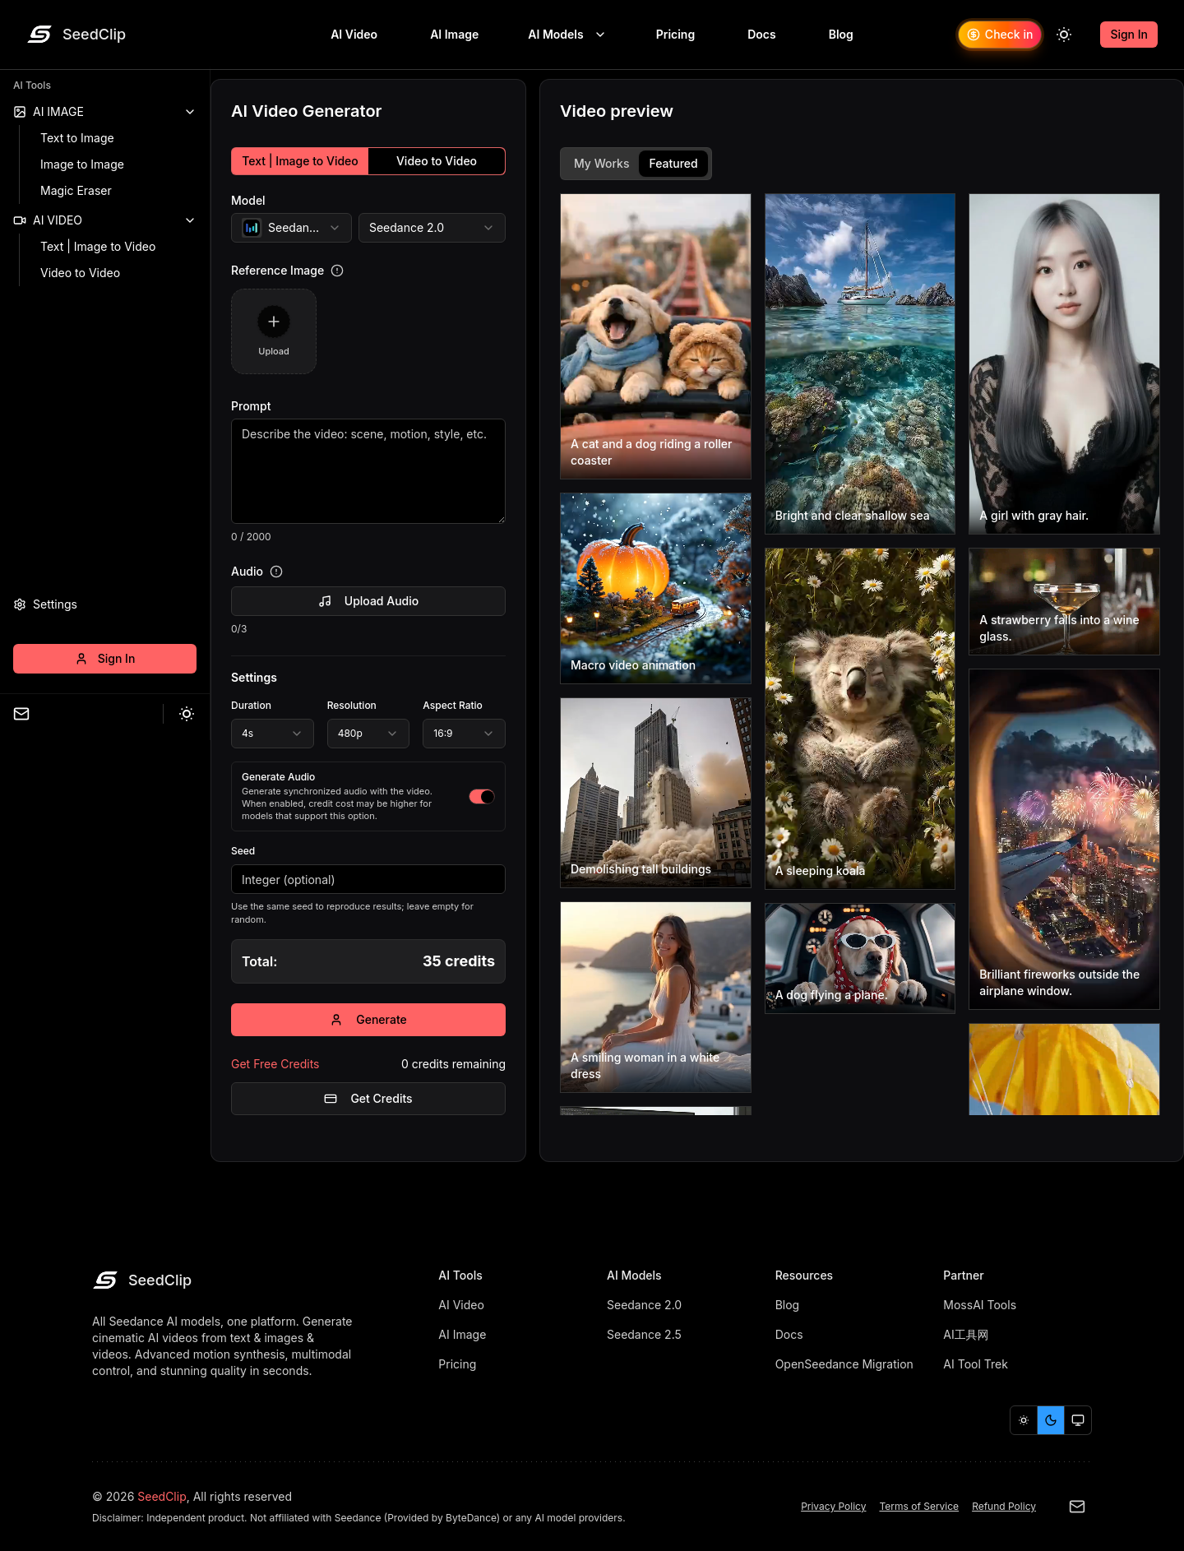Collapse the AI VIDEO sidebar section
The width and height of the screenshot is (1184, 1551).
(104, 220)
